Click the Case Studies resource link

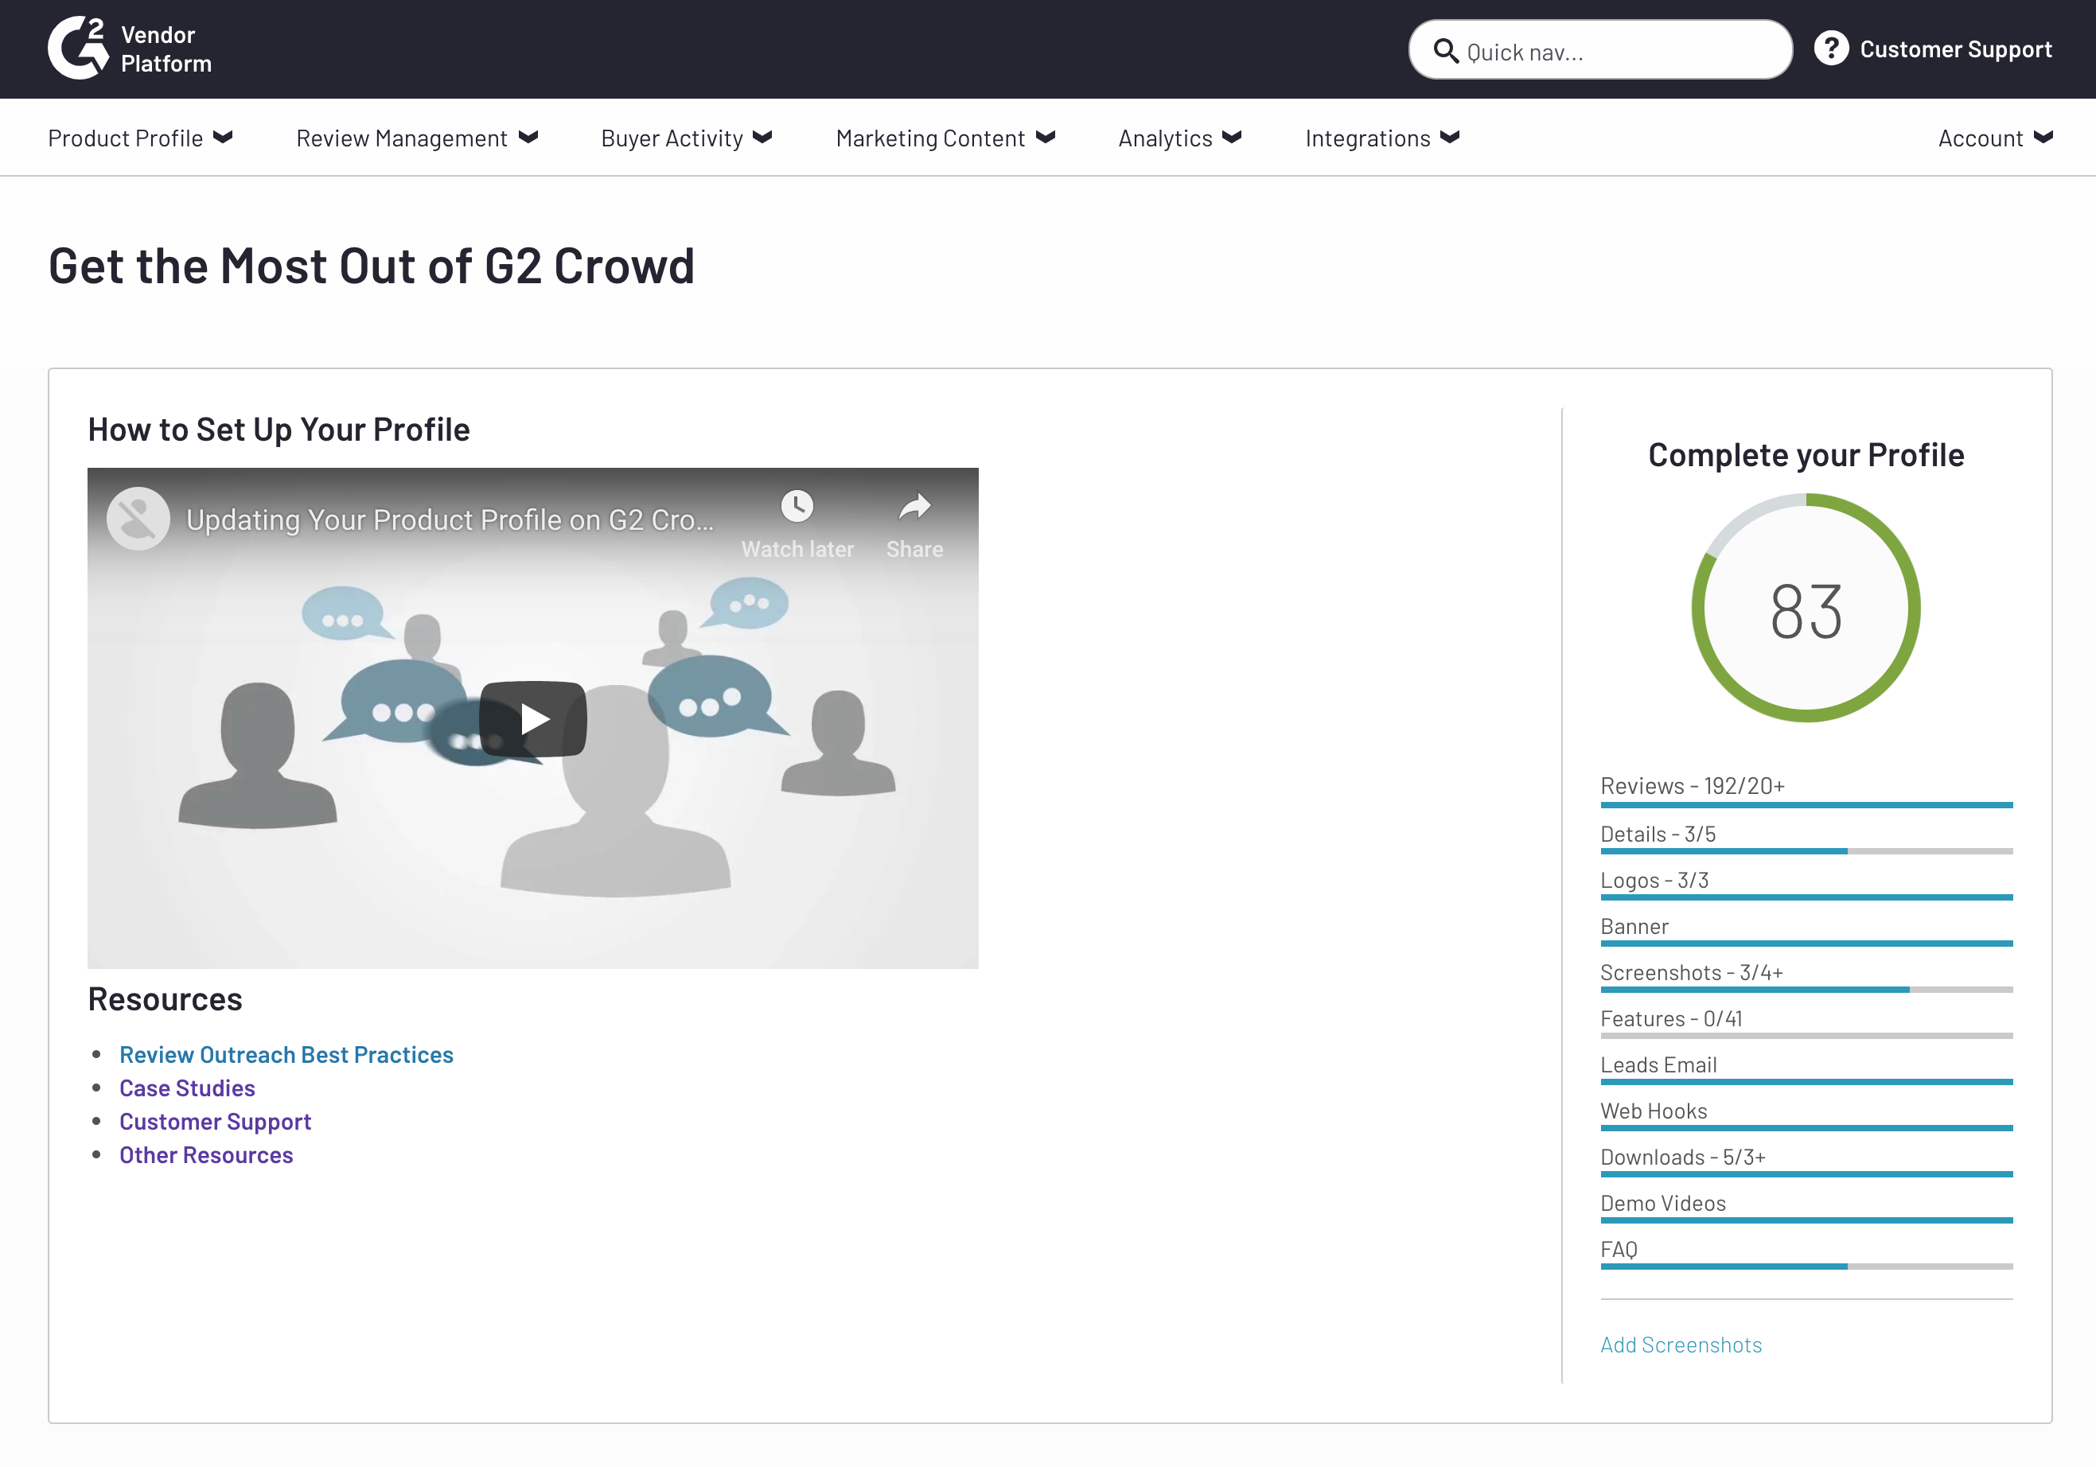tap(188, 1088)
